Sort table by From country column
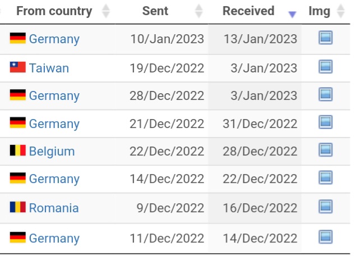360x256 pixels. (x=106, y=11)
